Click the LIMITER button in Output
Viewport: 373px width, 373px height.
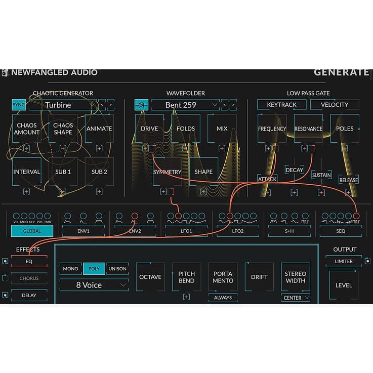click(344, 261)
